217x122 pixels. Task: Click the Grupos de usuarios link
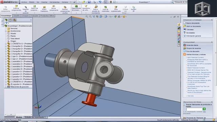point(194,48)
